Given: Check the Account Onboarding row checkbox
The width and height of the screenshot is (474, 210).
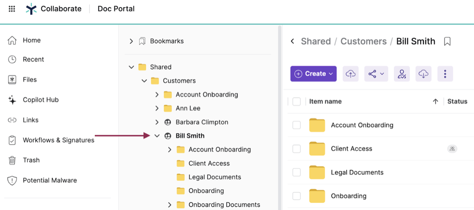Looking at the screenshot, I should (297, 125).
